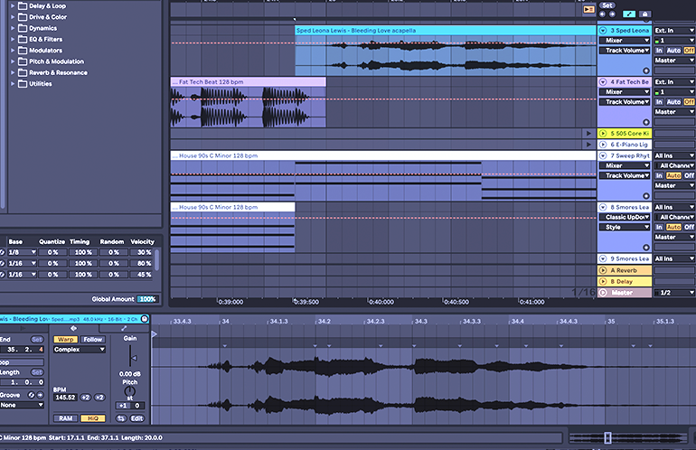Click the halve BPM ÷2 button
Screen dimensions: 696x450
(x=85, y=397)
